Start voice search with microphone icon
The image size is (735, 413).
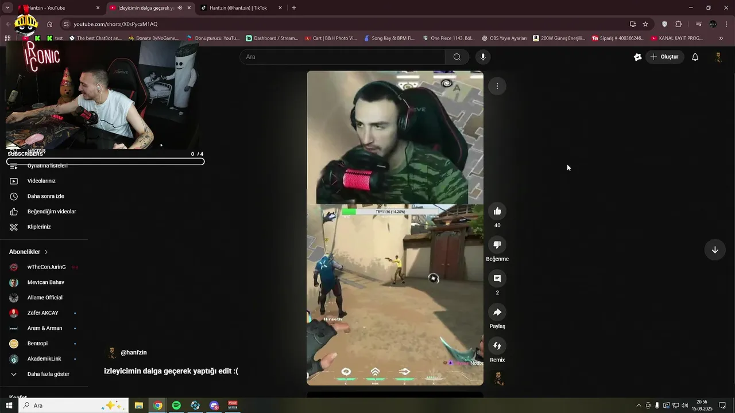(483, 57)
